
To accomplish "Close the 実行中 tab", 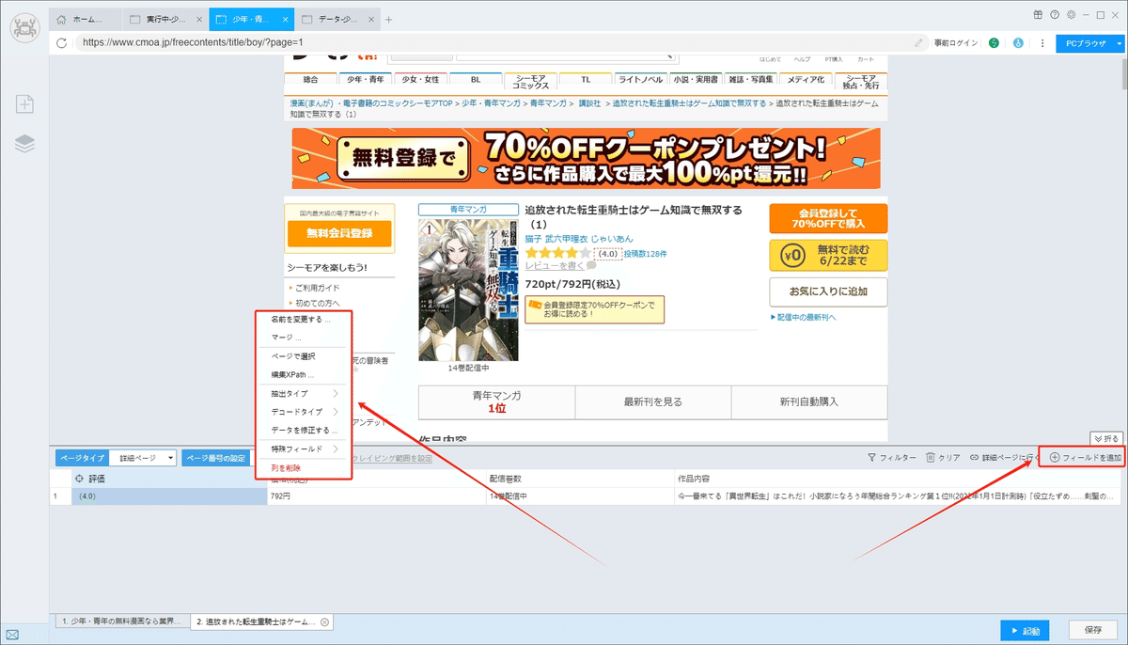I will 199,19.
